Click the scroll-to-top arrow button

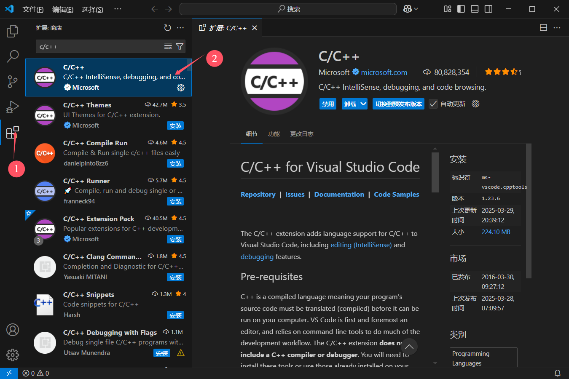tap(409, 347)
